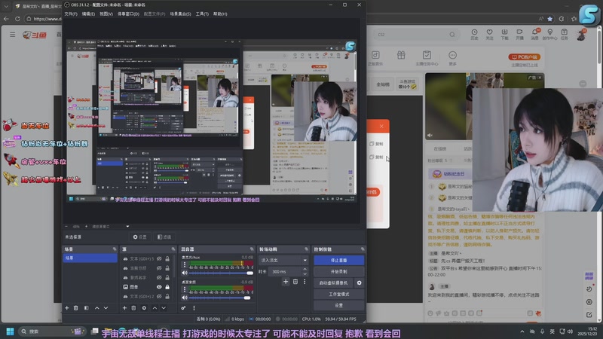Open OBS 设置 in Controls dock

(338, 305)
